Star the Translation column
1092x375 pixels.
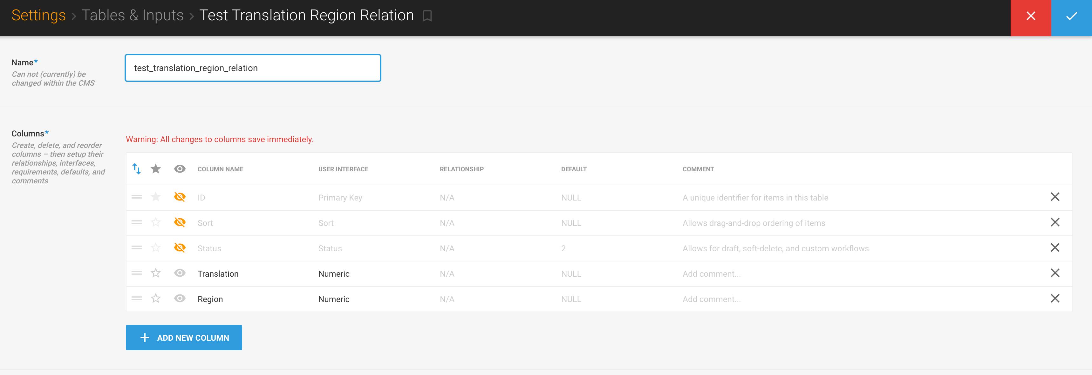[156, 273]
